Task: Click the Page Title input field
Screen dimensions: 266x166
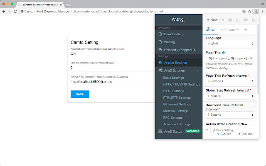Action: 230,58
